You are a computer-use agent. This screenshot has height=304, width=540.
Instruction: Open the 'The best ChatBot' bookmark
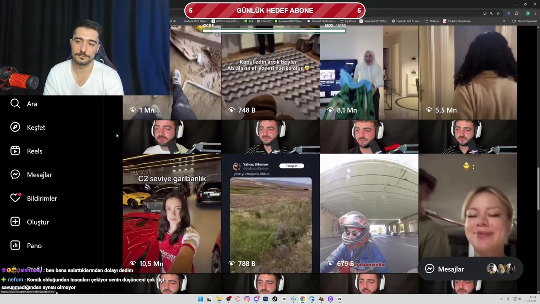tap(321, 21)
